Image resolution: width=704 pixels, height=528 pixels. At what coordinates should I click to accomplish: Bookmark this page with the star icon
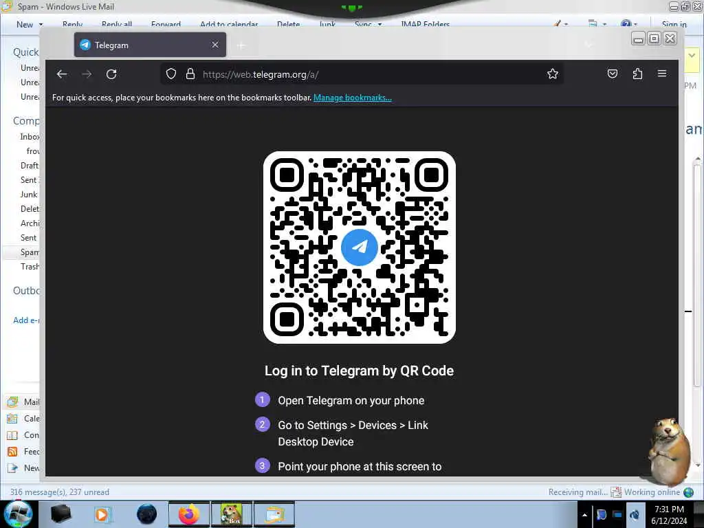click(553, 74)
